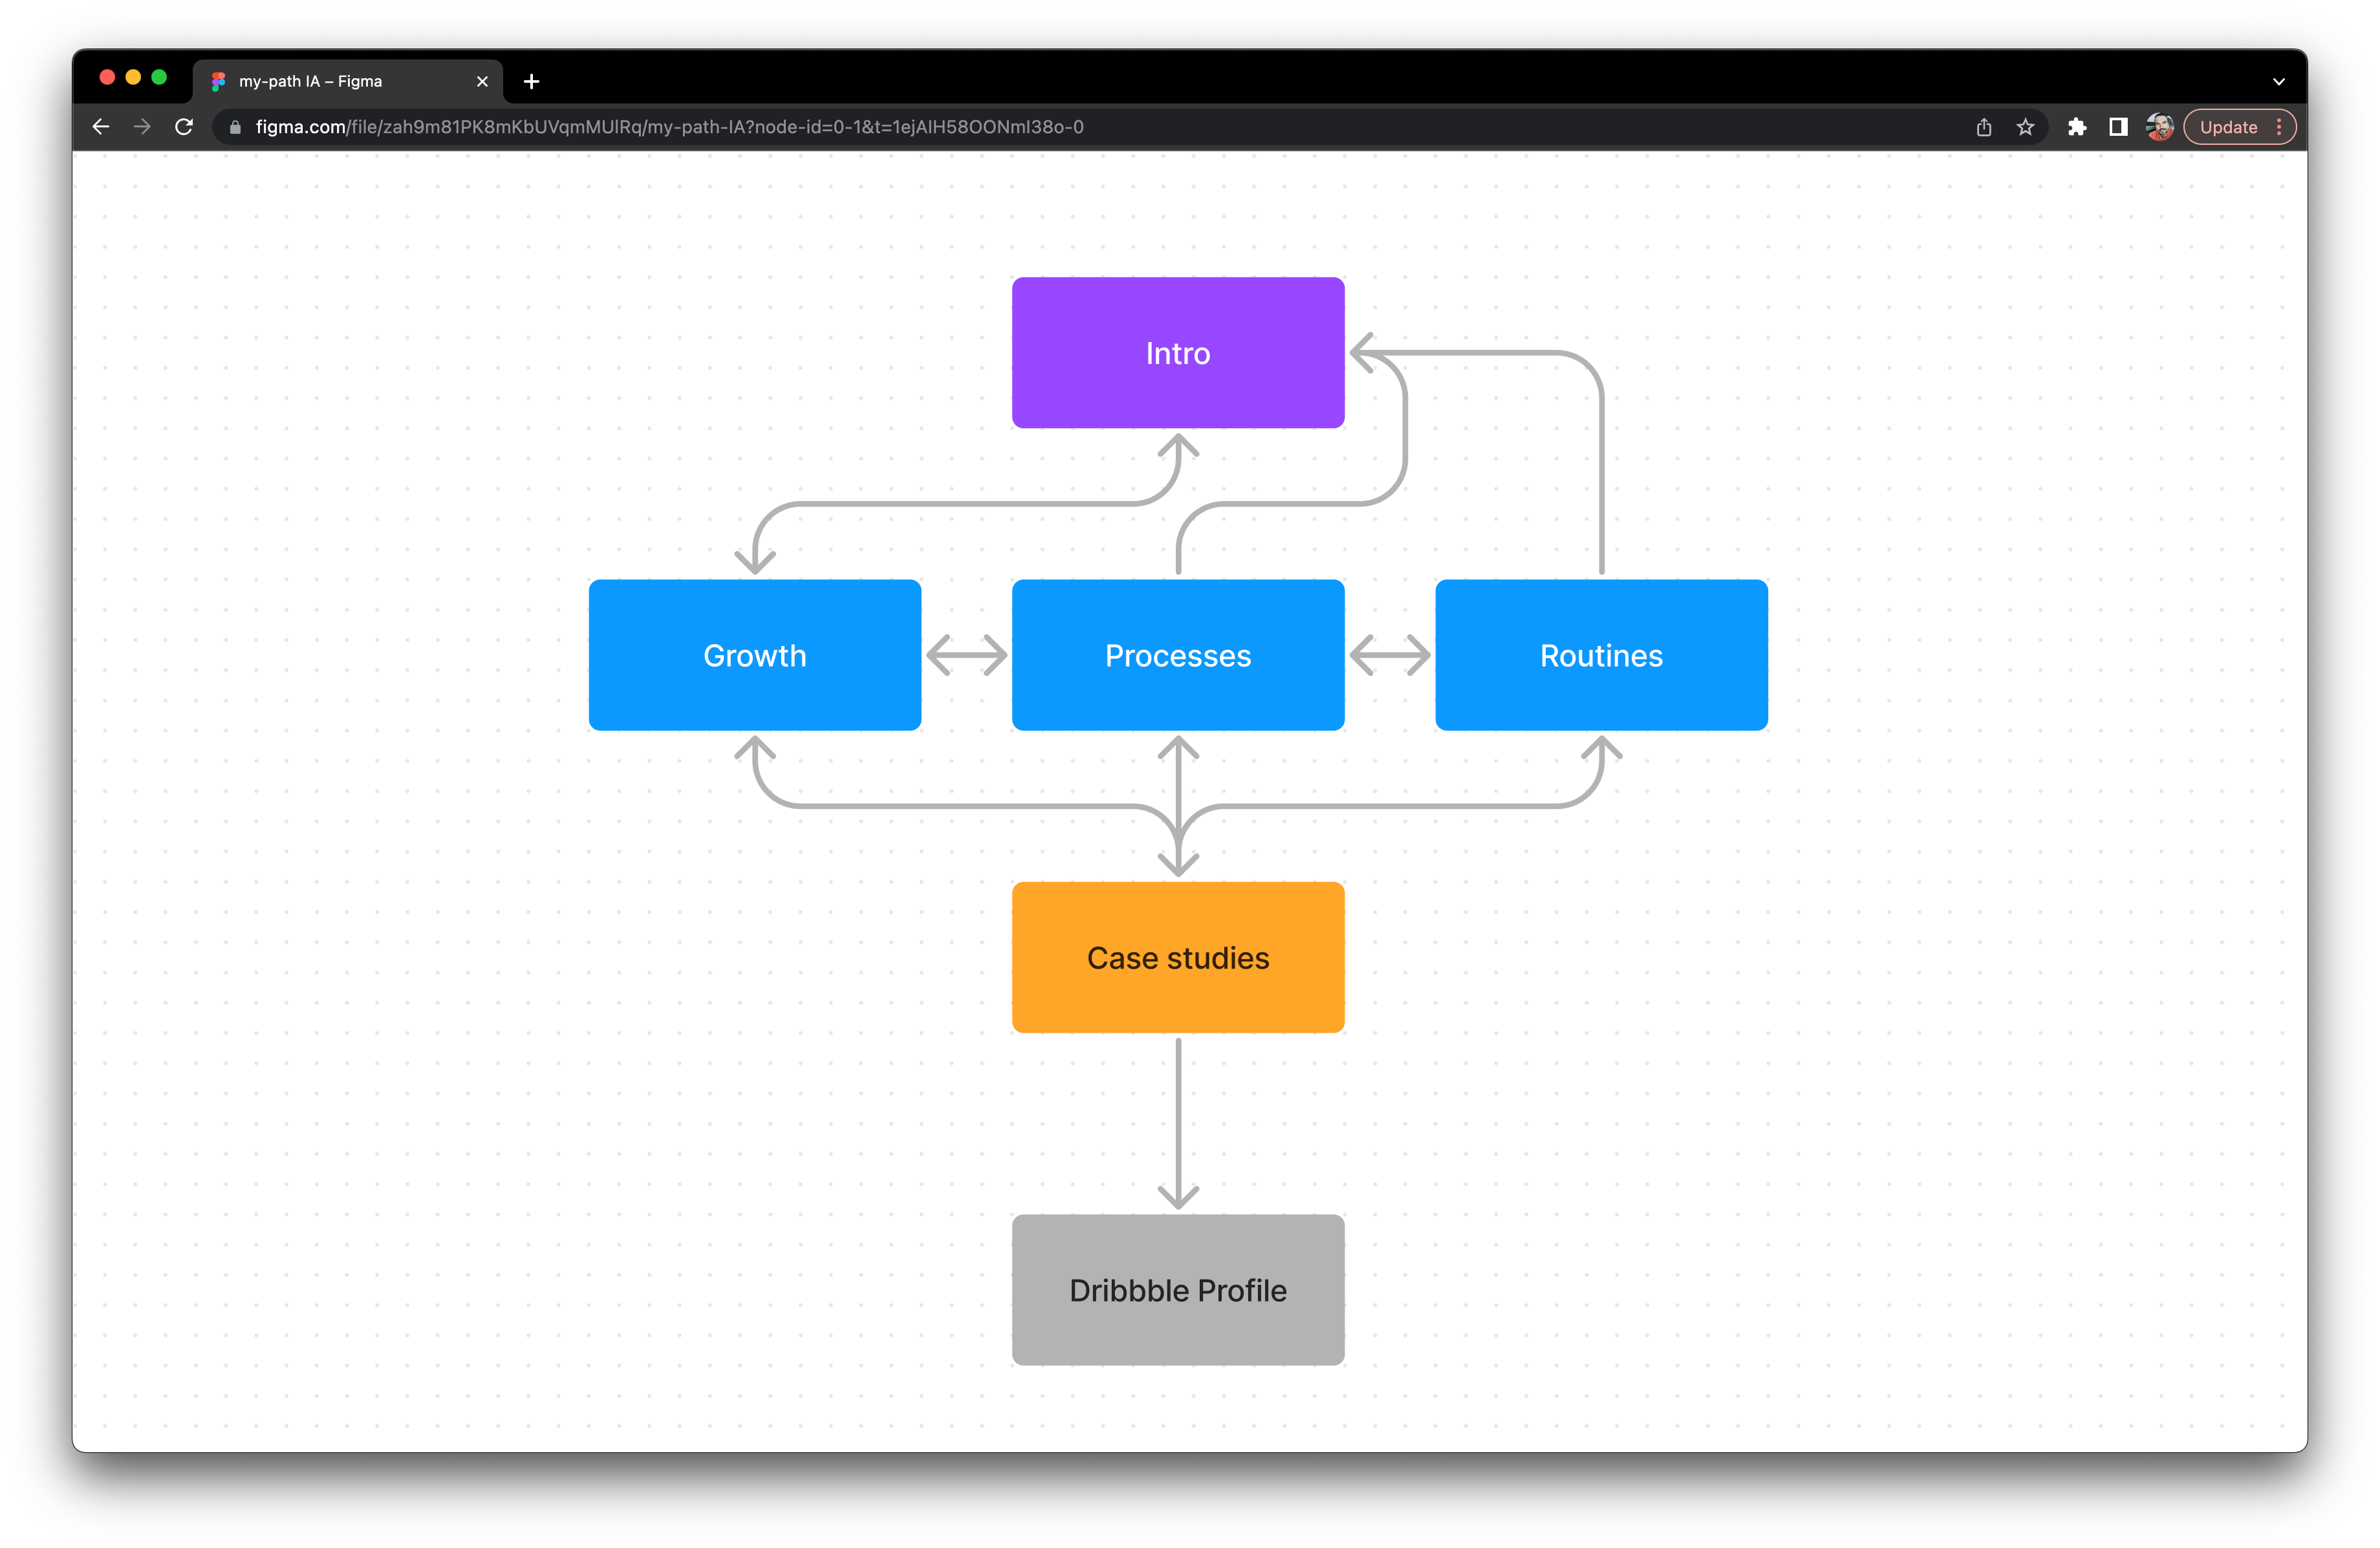
Task: Click the profile avatar icon
Action: [x=2159, y=127]
